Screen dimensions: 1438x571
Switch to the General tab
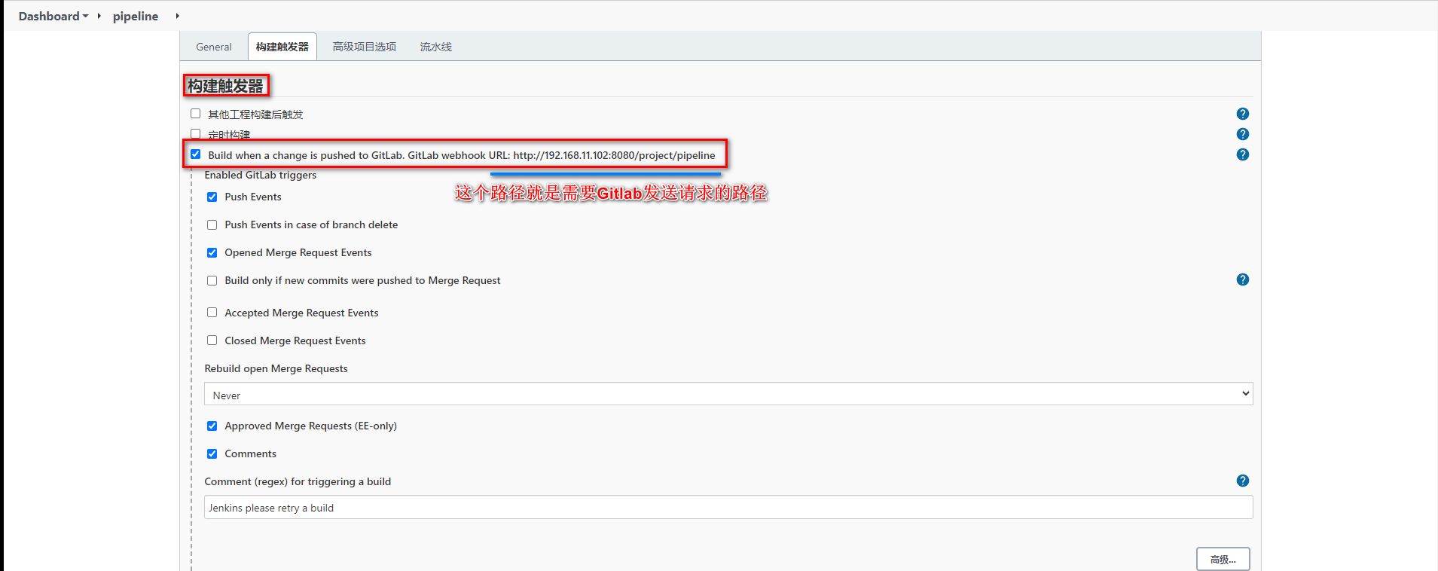point(214,47)
